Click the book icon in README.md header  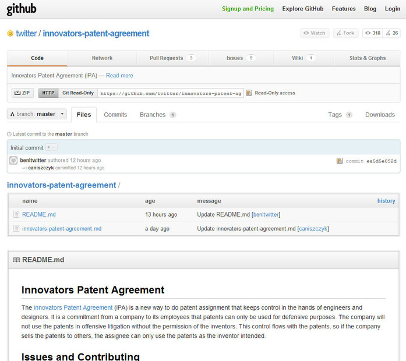coord(16,260)
